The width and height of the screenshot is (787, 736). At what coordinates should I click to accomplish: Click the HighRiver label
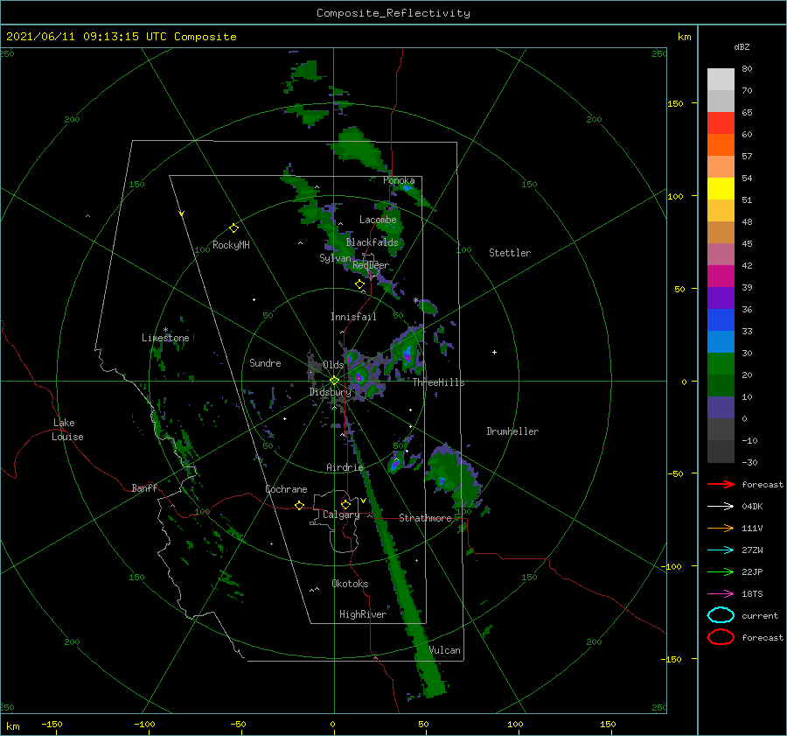click(x=363, y=614)
